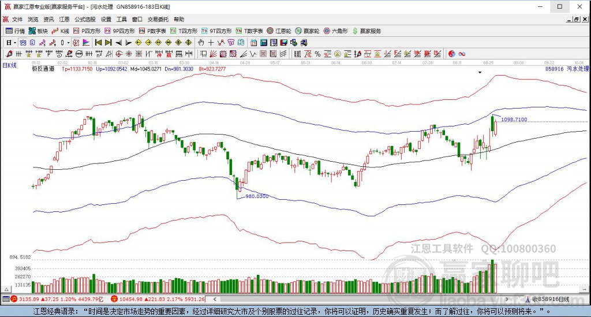
Task: Click the n² grid tool icon
Action: pos(99,54)
